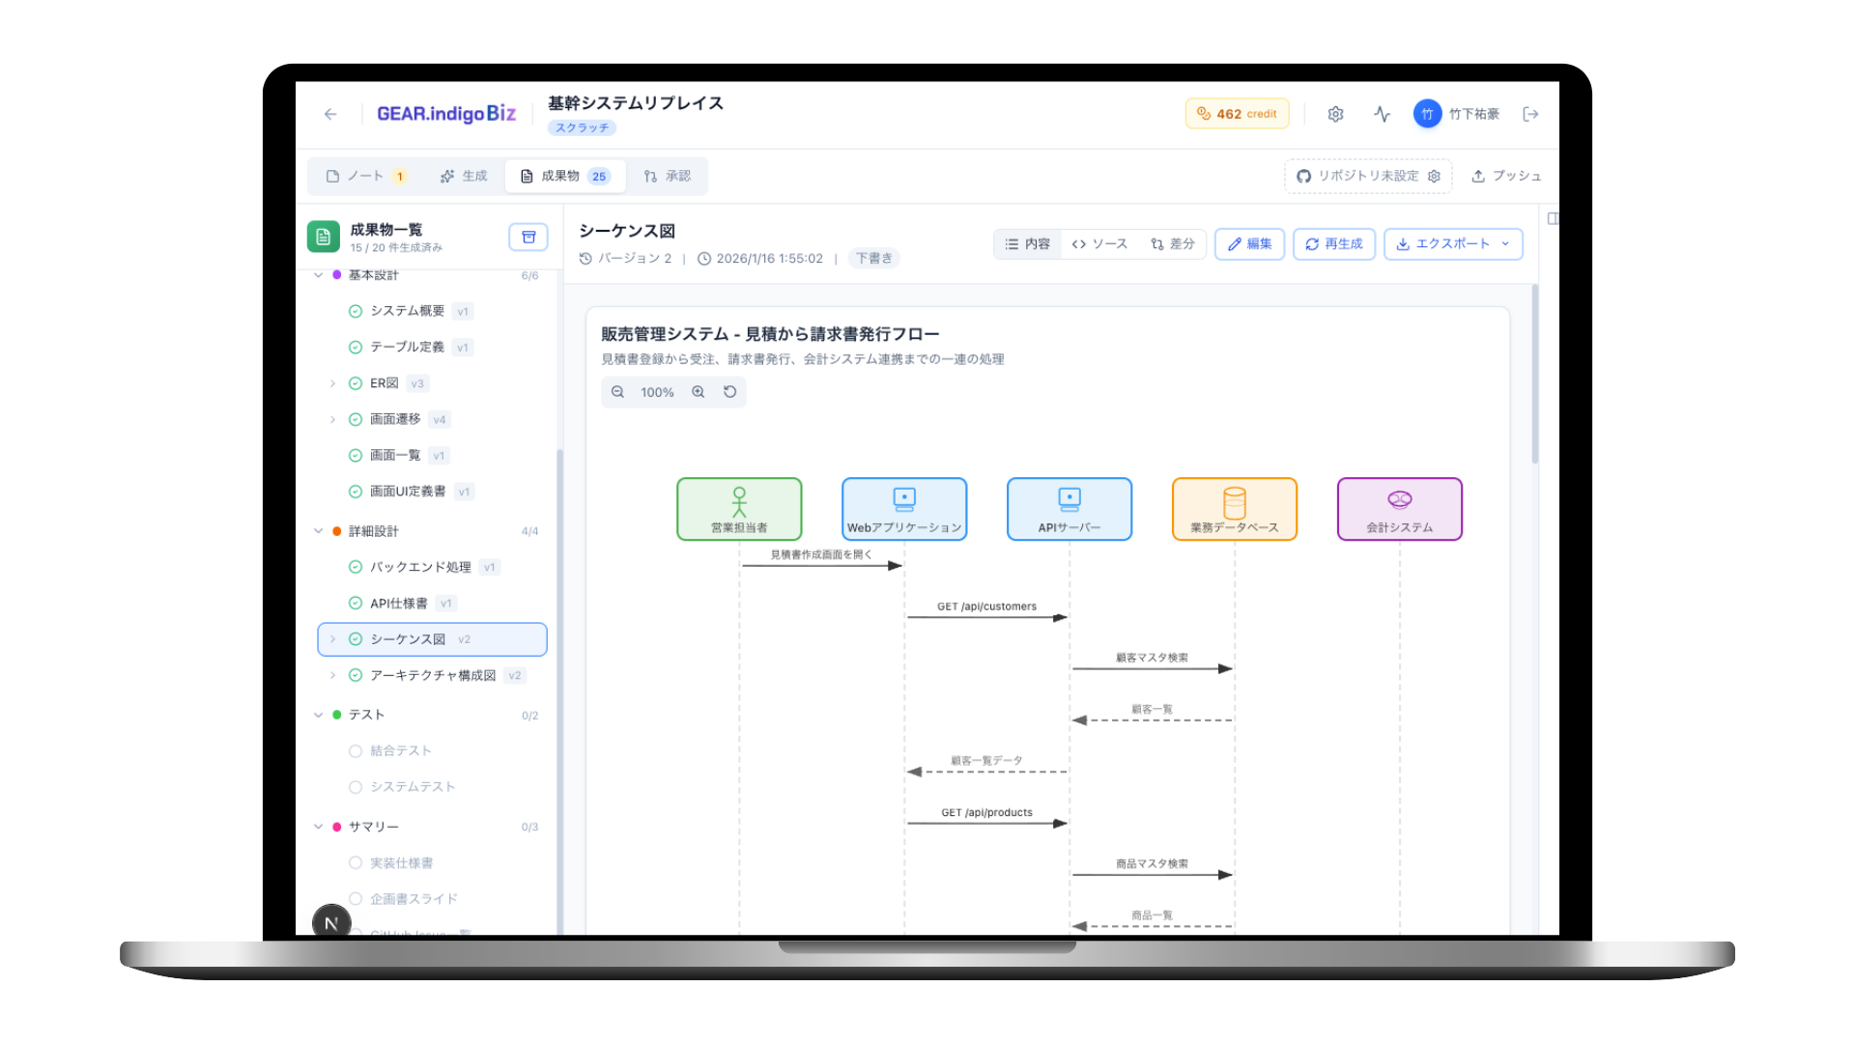
Task: Zoom out the sequence diagram
Action: (618, 392)
